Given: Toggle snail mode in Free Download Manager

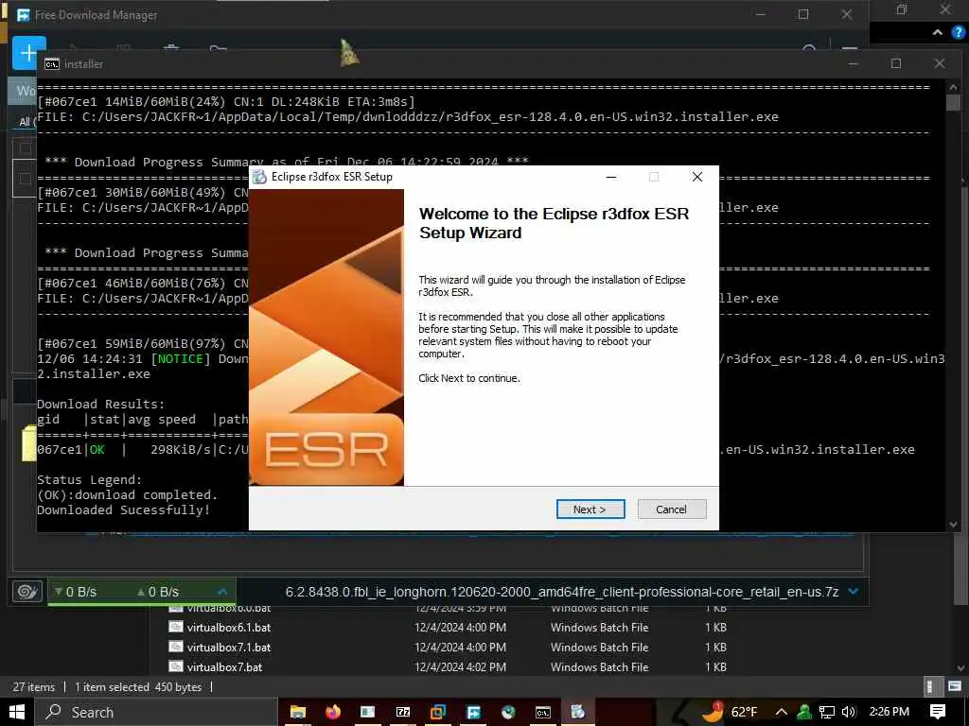Looking at the screenshot, I should (x=27, y=592).
